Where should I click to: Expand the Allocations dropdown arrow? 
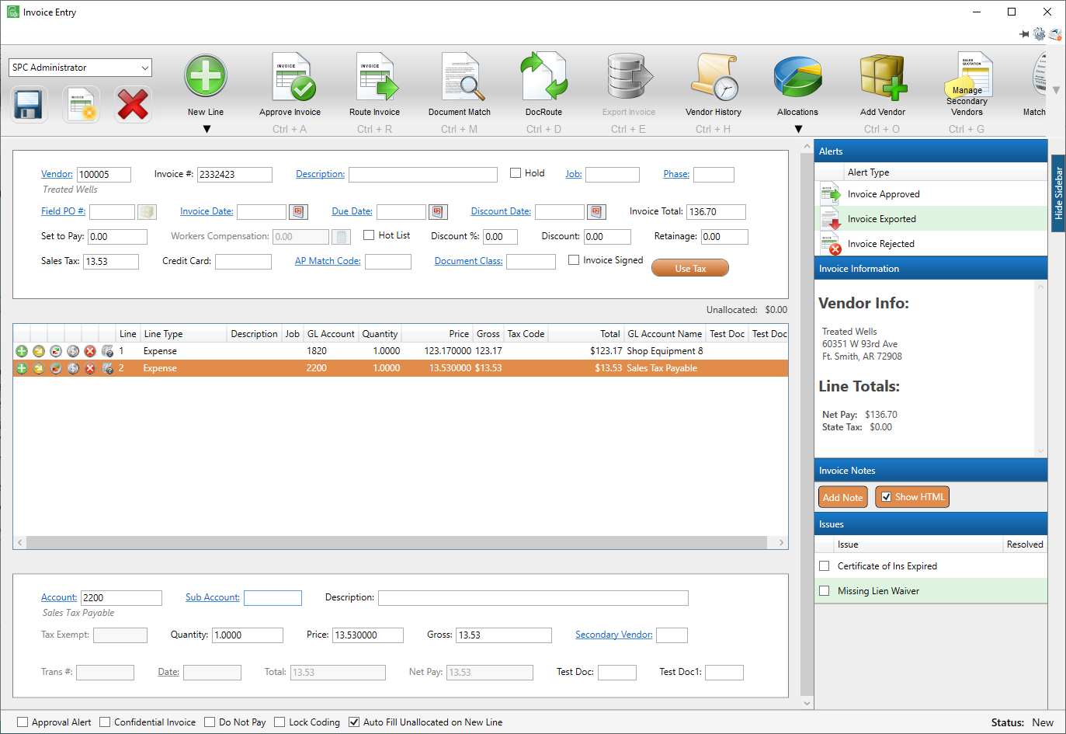(x=798, y=130)
